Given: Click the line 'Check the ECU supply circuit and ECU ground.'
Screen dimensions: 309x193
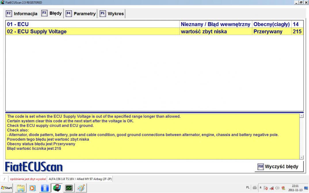Looking at the screenshot, I should tap(50, 125).
